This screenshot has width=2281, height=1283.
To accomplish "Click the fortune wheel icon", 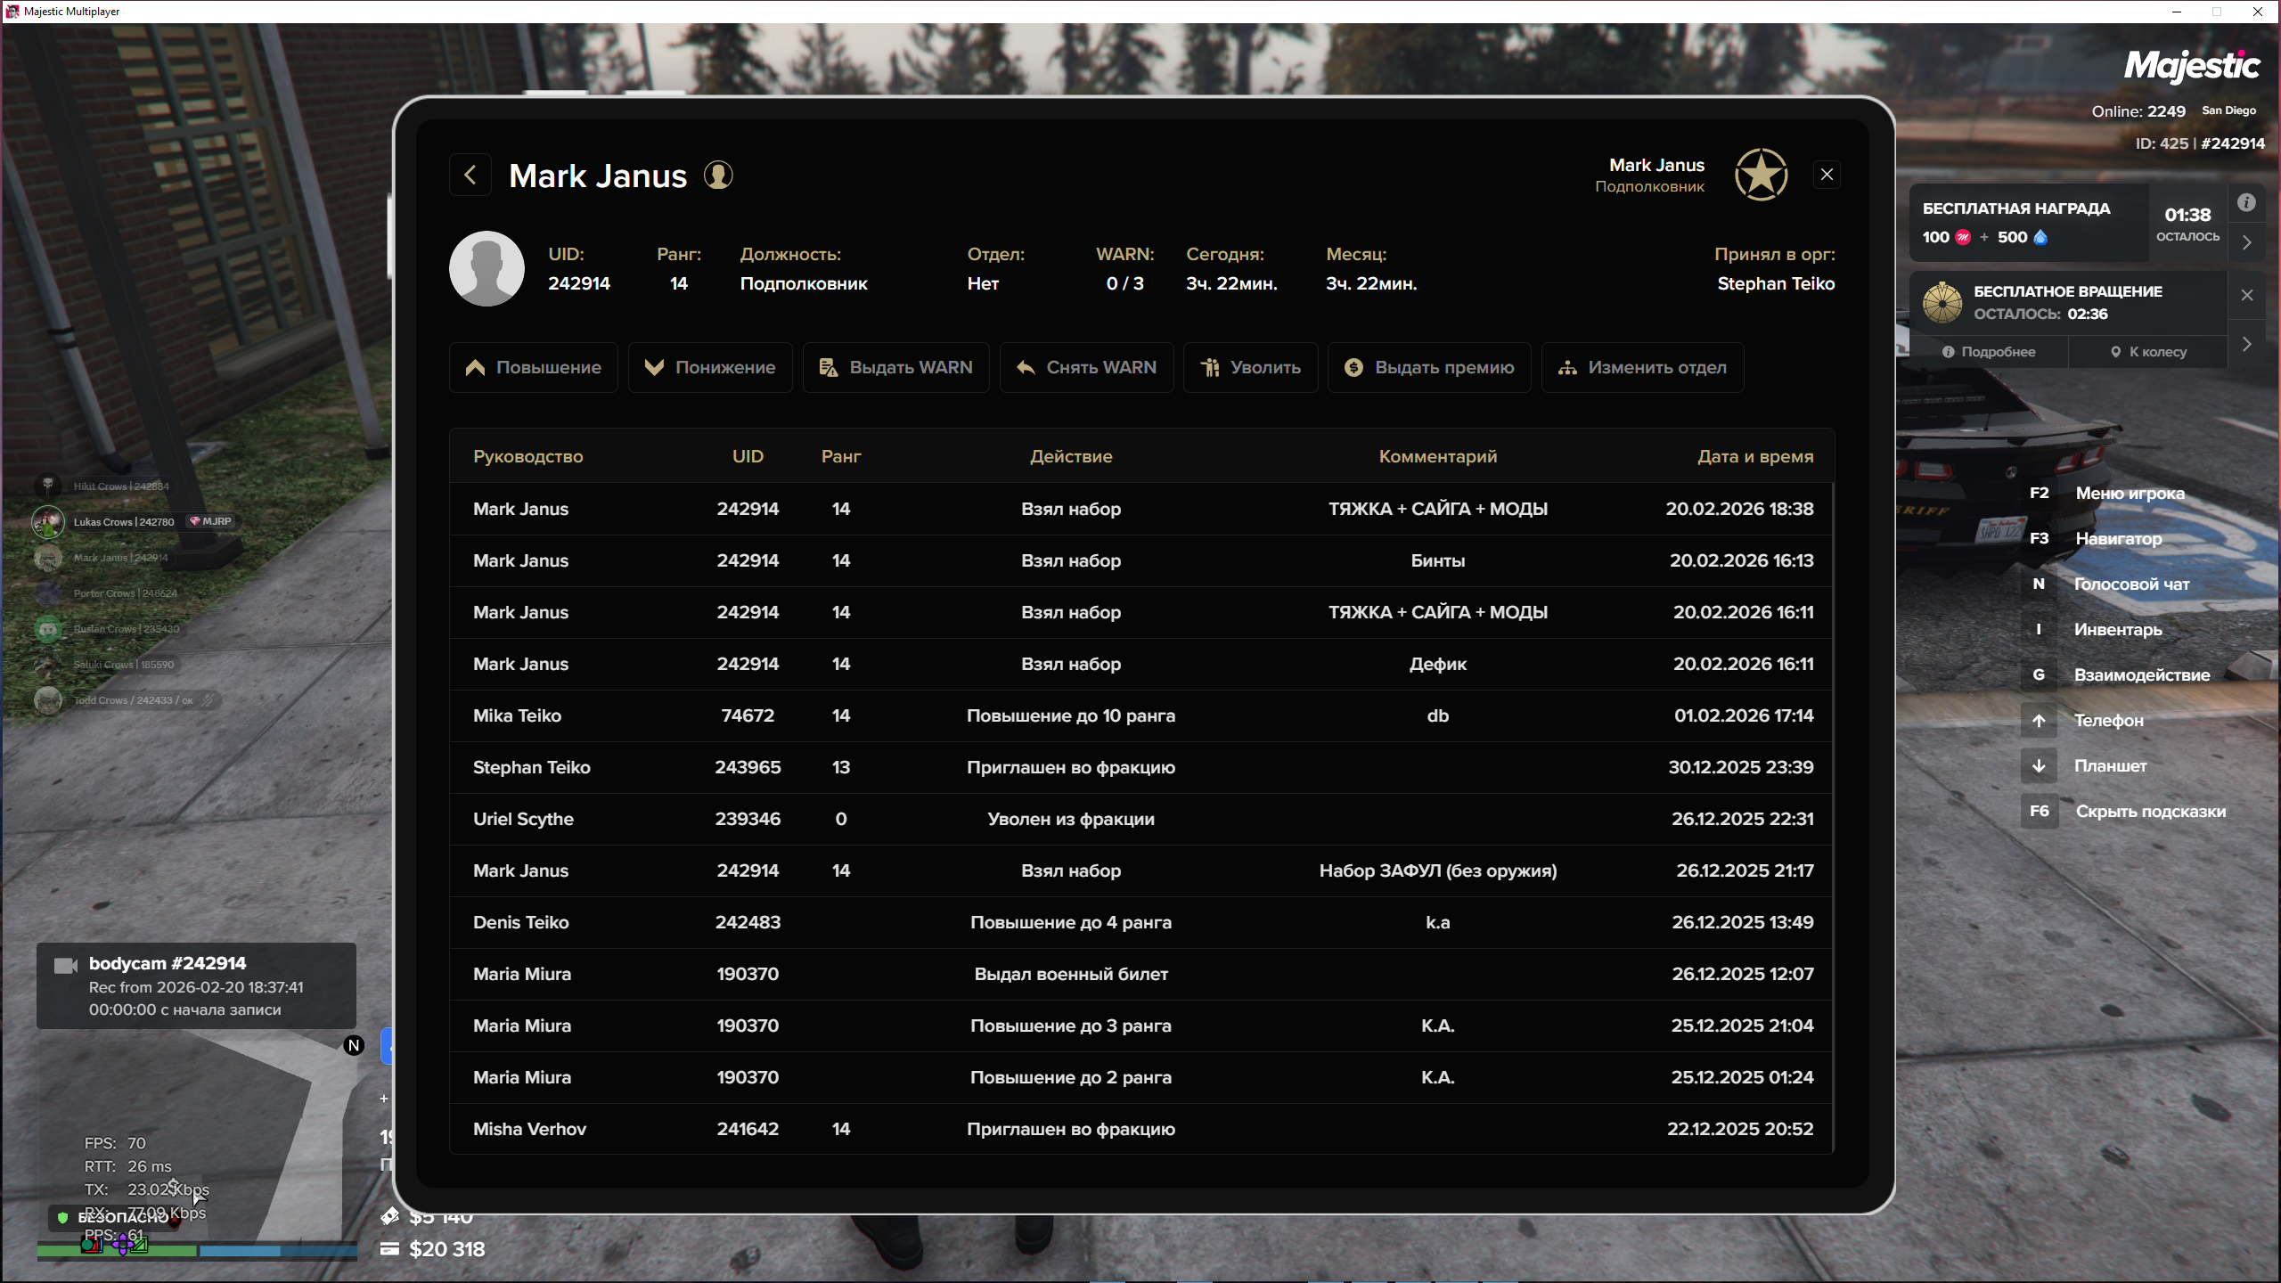I will click(x=1942, y=302).
